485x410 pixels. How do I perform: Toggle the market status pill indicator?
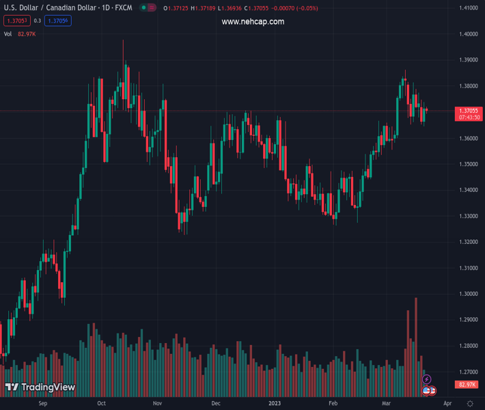[x=147, y=8]
